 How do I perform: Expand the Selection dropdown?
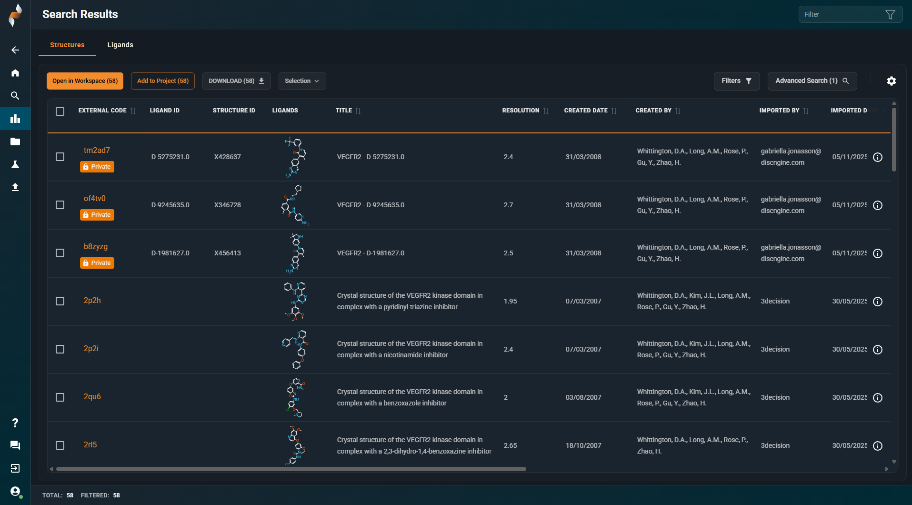302,81
